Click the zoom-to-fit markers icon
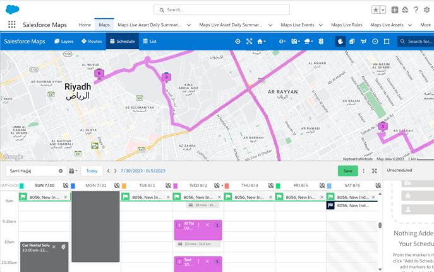 (249, 42)
